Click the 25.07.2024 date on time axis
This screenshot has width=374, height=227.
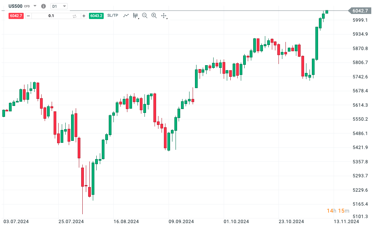point(71,222)
